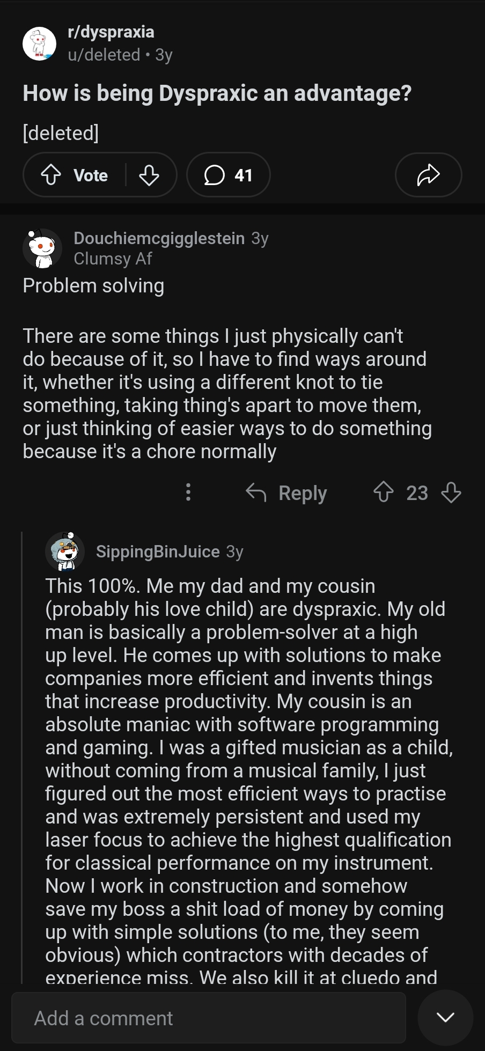Downvote the post using the down arrow
Image resolution: width=485 pixels, height=1051 pixels.
tap(149, 175)
